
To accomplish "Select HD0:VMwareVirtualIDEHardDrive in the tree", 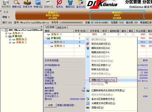I will [26, 30].
